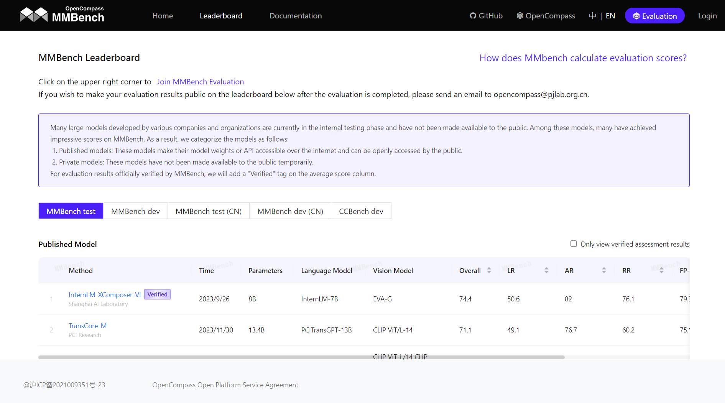
Task: Click the 2023/9/26 date cell
Action: pyautogui.click(x=214, y=299)
